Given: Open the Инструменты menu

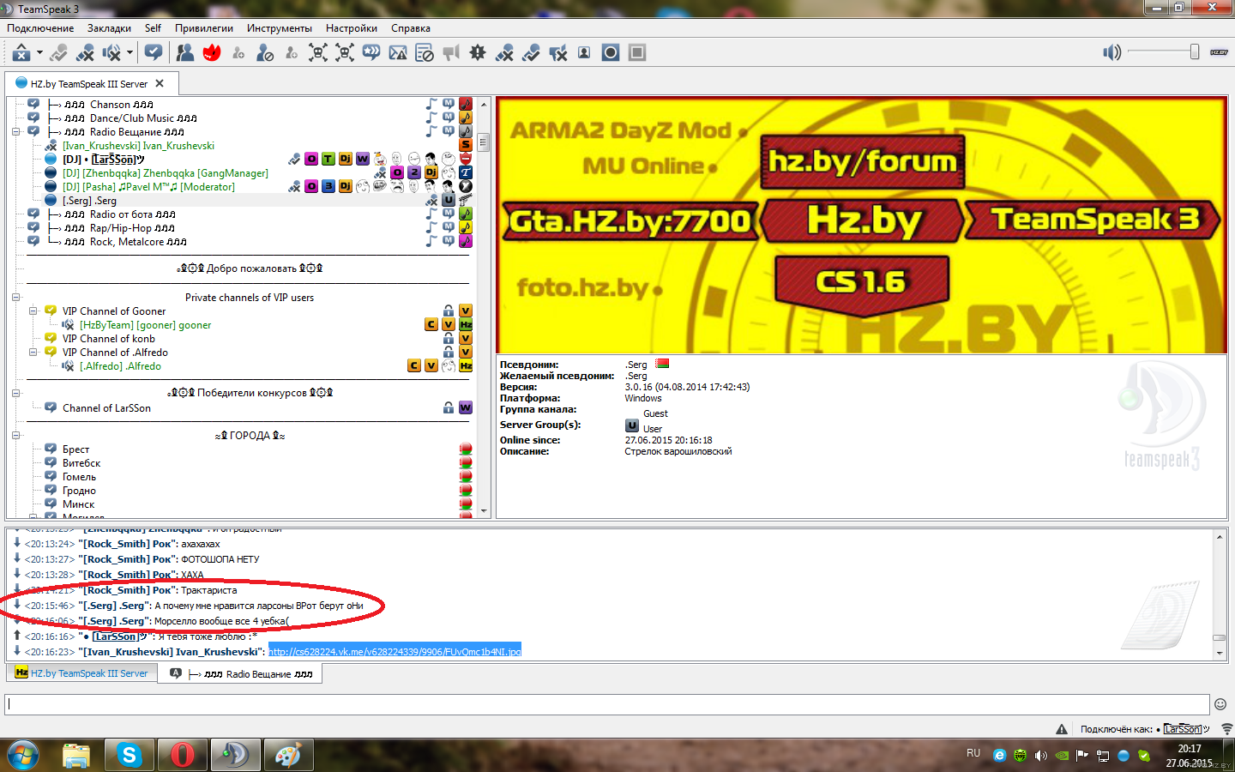Looking at the screenshot, I should 280,28.
